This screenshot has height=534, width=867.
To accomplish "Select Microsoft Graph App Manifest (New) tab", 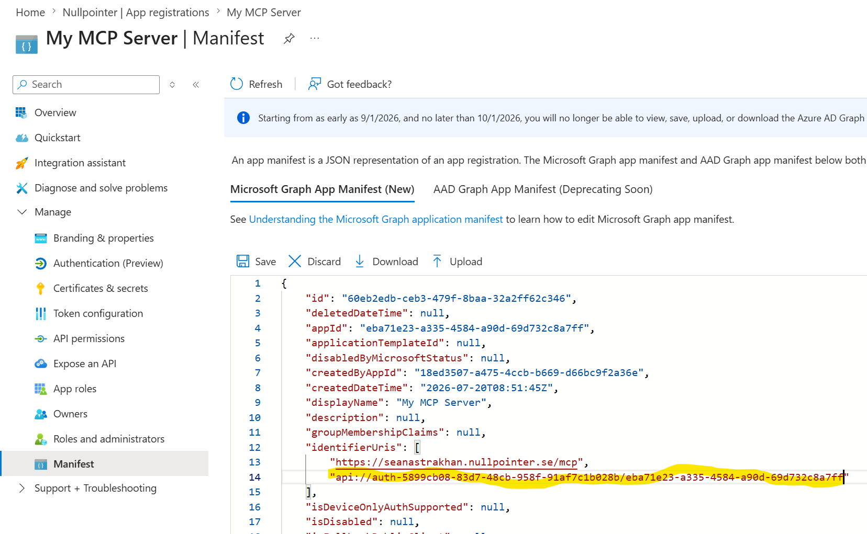I will (323, 189).
